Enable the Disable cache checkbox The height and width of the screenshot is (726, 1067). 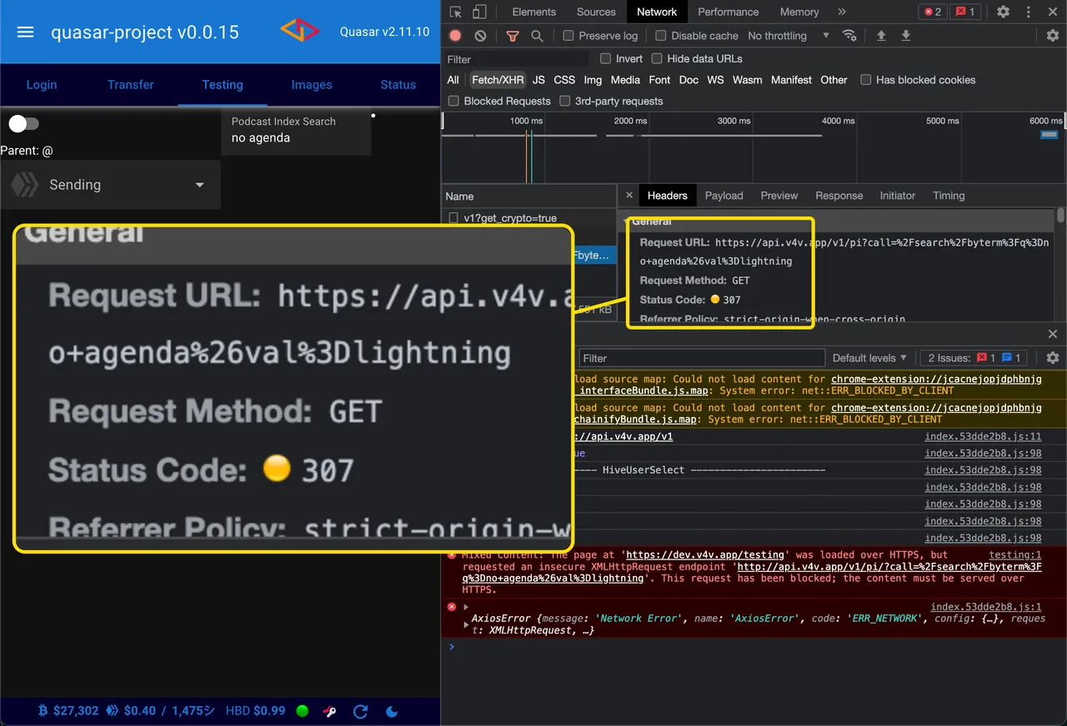point(661,36)
